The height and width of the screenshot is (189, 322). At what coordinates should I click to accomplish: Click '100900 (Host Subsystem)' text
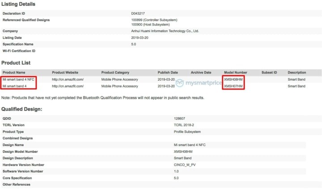click(x=151, y=25)
